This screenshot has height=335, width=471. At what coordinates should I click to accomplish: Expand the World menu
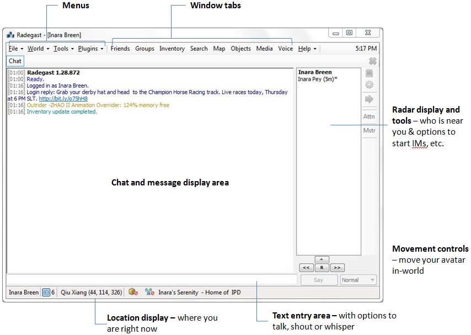[x=38, y=49]
